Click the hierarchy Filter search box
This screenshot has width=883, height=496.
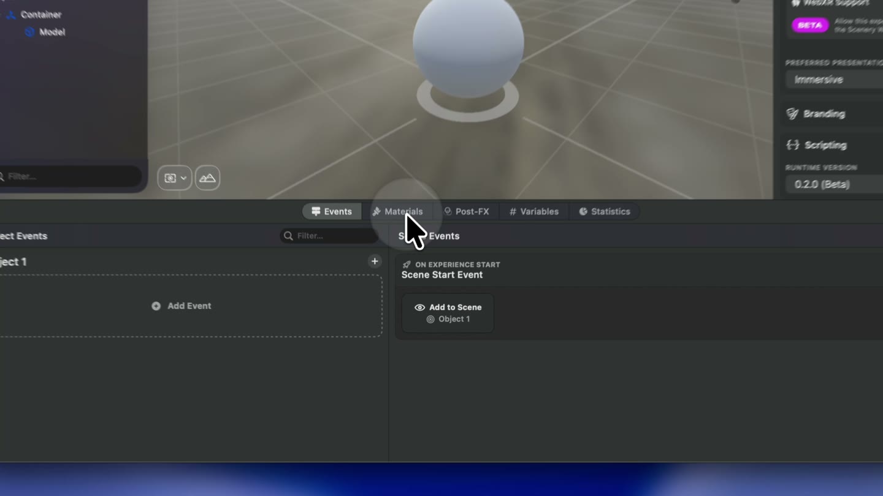pos(71,176)
